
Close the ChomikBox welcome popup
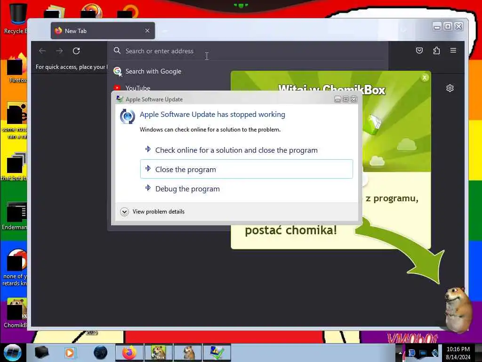pos(425,78)
